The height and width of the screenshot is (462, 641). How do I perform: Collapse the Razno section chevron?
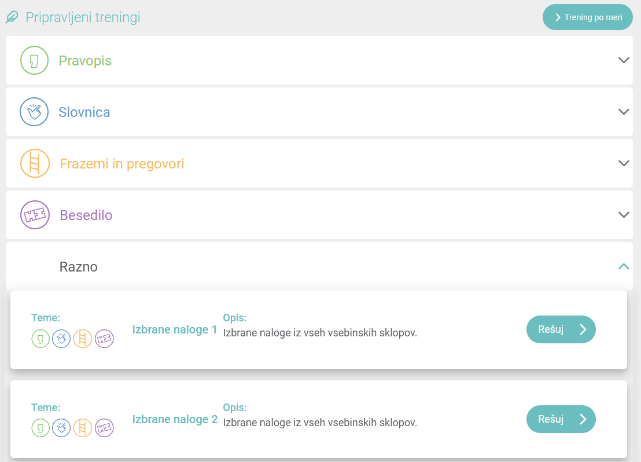[623, 266]
